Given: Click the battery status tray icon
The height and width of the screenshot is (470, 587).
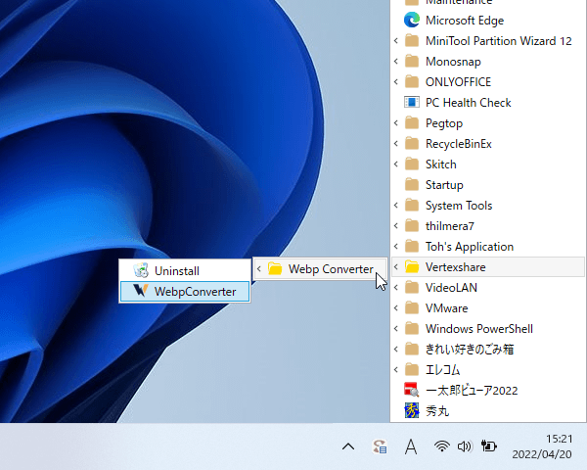Looking at the screenshot, I should tap(489, 446).
